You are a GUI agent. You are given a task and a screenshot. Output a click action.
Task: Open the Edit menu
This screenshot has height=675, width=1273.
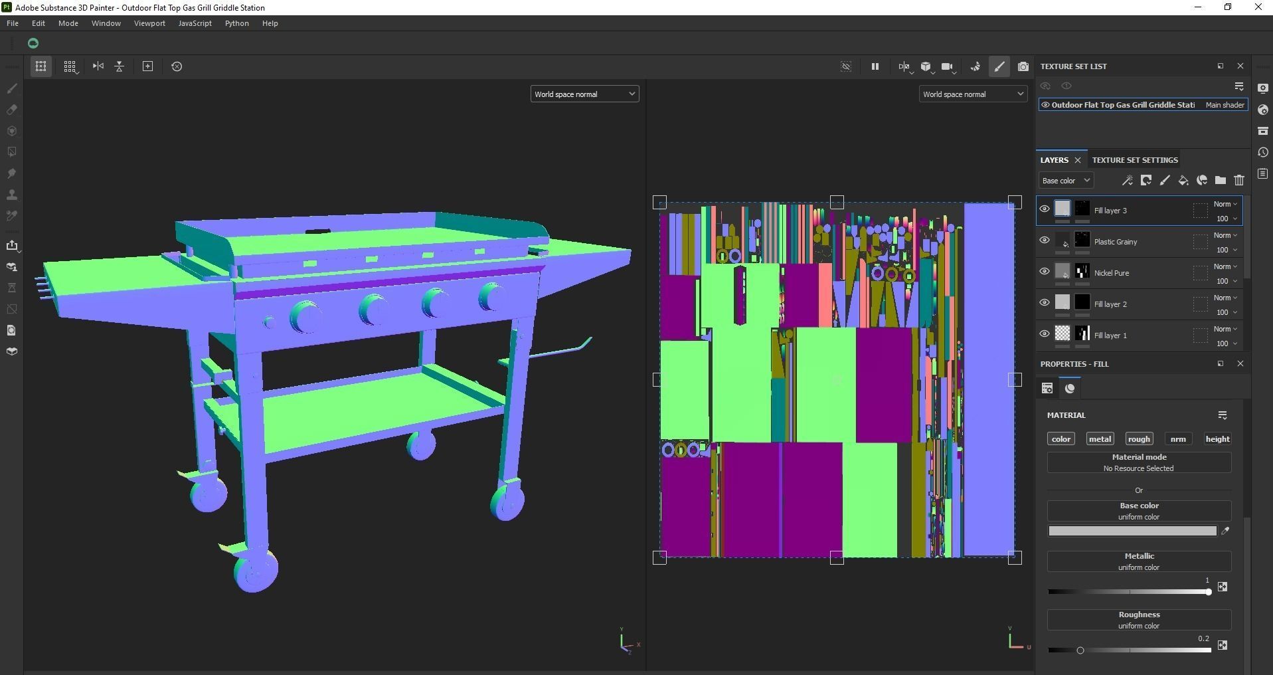[x=39, y=23]
